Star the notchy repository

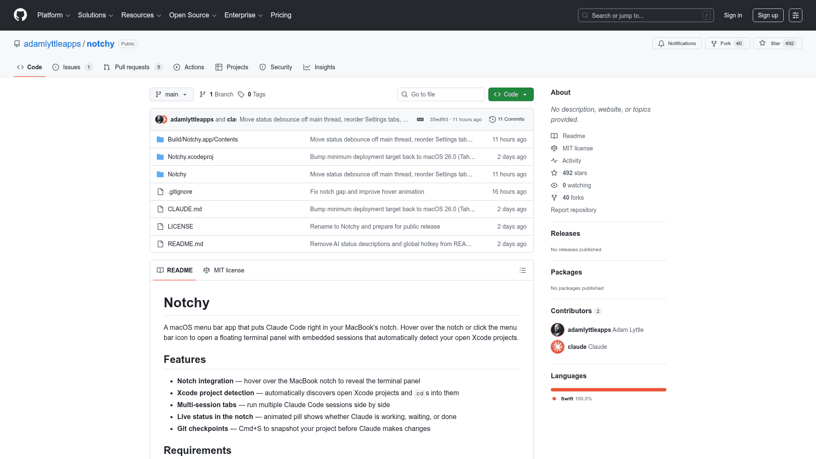click(777, 43)
